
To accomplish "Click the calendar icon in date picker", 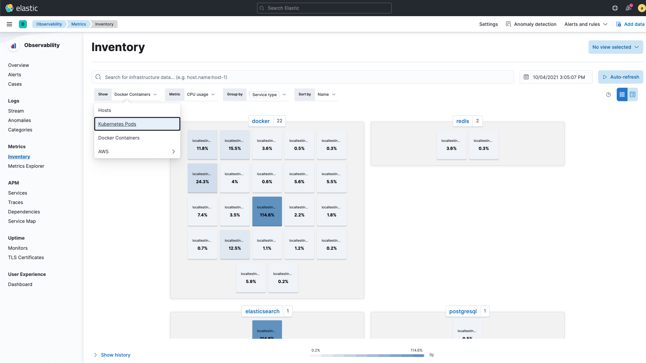I will [x=526, y=77].
